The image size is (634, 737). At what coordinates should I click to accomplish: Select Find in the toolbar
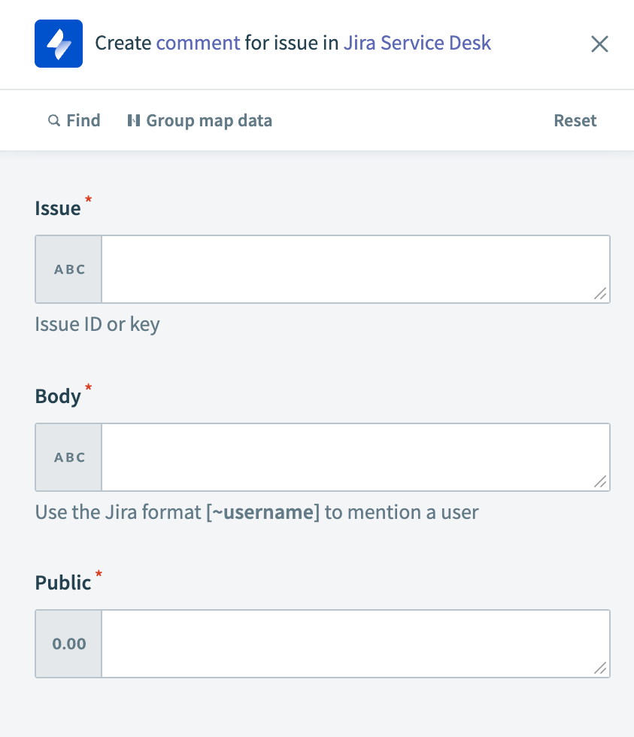(x=75, y=120)
